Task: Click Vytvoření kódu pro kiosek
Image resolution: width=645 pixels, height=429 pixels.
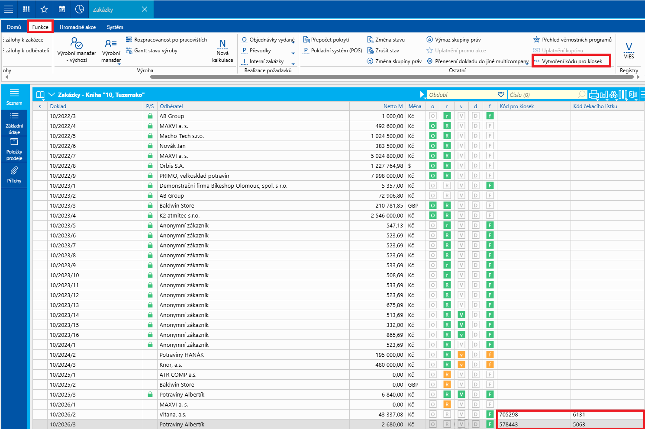Action: click(571, 61)
